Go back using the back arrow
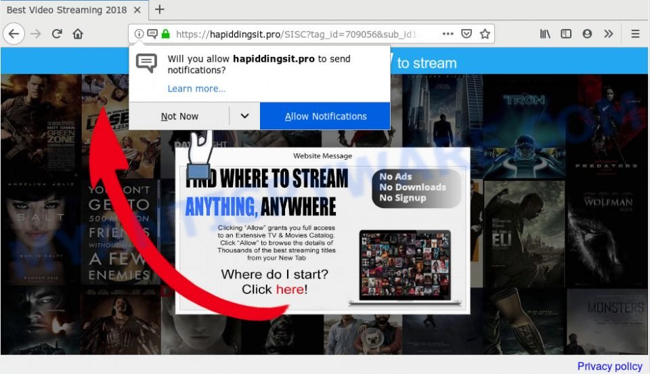The height and width of the screenshot is (374, 650). [x=14, y=34]
